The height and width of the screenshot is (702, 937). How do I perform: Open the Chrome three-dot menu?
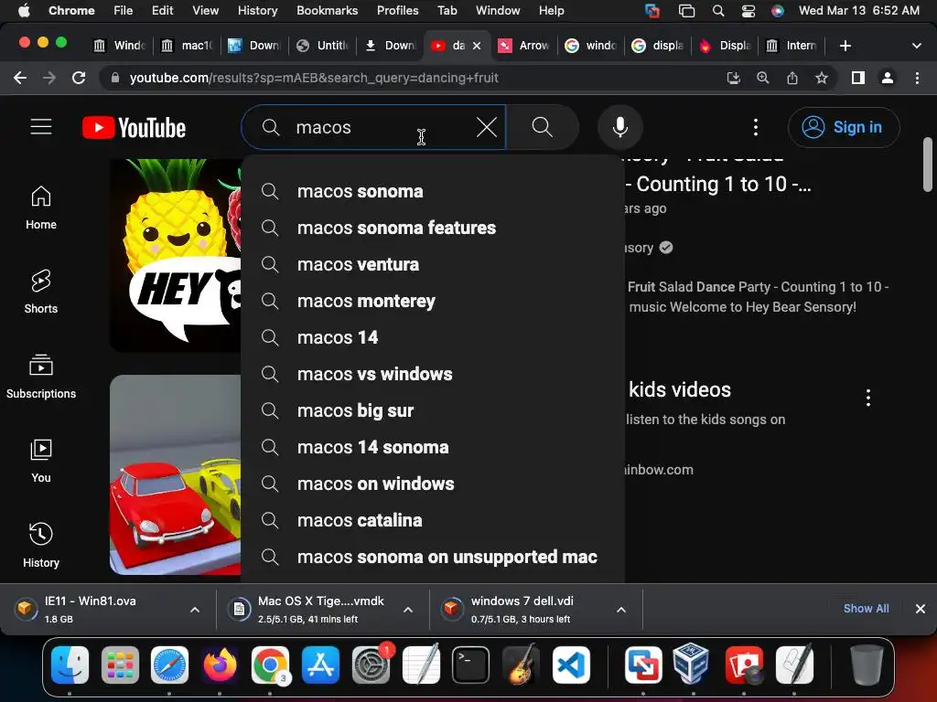917,78
